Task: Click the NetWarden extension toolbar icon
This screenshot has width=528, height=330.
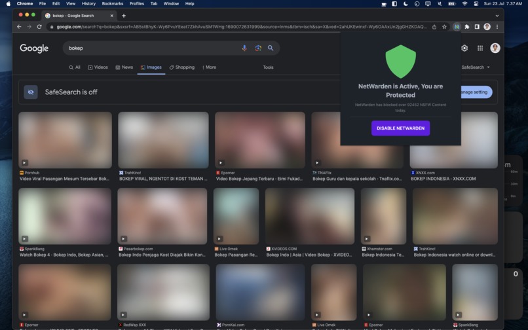Action: pyautogui.click(x=457, y=27)
